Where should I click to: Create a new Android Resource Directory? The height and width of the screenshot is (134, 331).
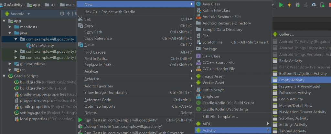click(x=233, y=23)
